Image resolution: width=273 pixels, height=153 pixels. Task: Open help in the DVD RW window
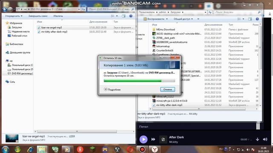click(x=131, y=16)
